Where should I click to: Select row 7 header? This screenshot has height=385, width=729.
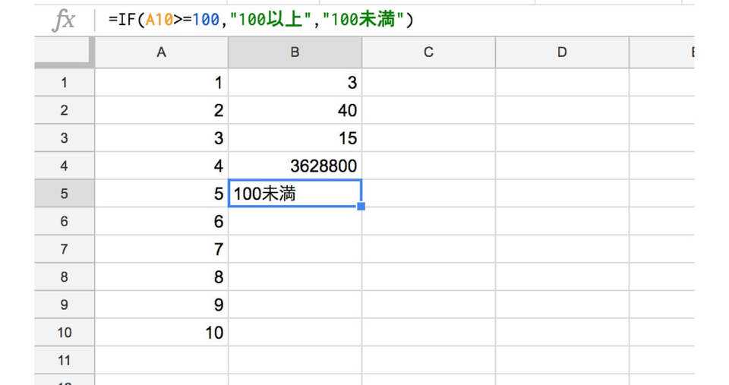click(x=64, y=249)
